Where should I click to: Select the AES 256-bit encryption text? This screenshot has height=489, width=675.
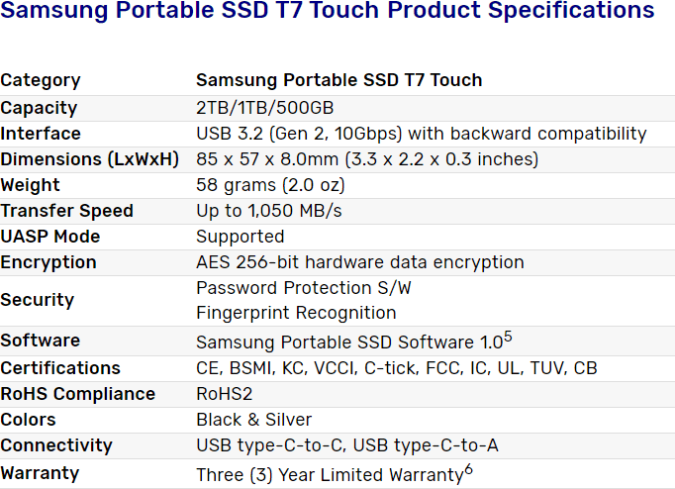(359, 262)
